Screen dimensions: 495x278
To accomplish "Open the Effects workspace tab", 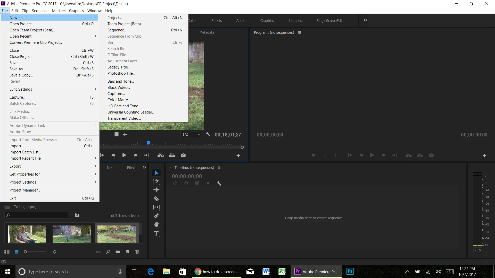I will (x=216, y=21).
